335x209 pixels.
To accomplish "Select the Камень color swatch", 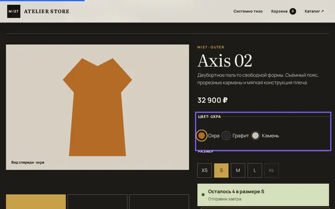I will tap(255, 136).
